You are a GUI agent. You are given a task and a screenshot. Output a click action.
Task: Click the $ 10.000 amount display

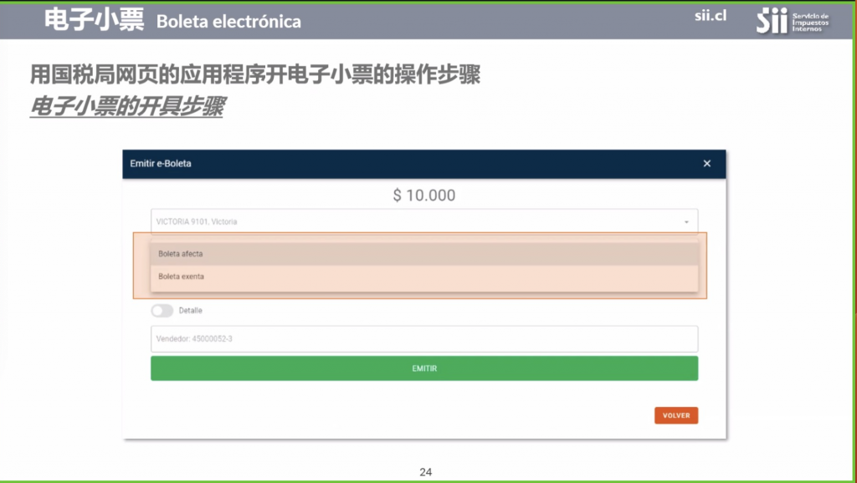coord(424,195)
